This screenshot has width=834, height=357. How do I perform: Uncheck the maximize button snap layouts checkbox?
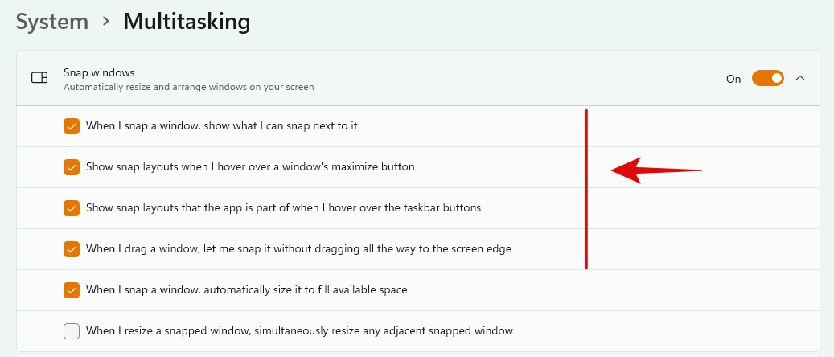[x=72, y=167]
